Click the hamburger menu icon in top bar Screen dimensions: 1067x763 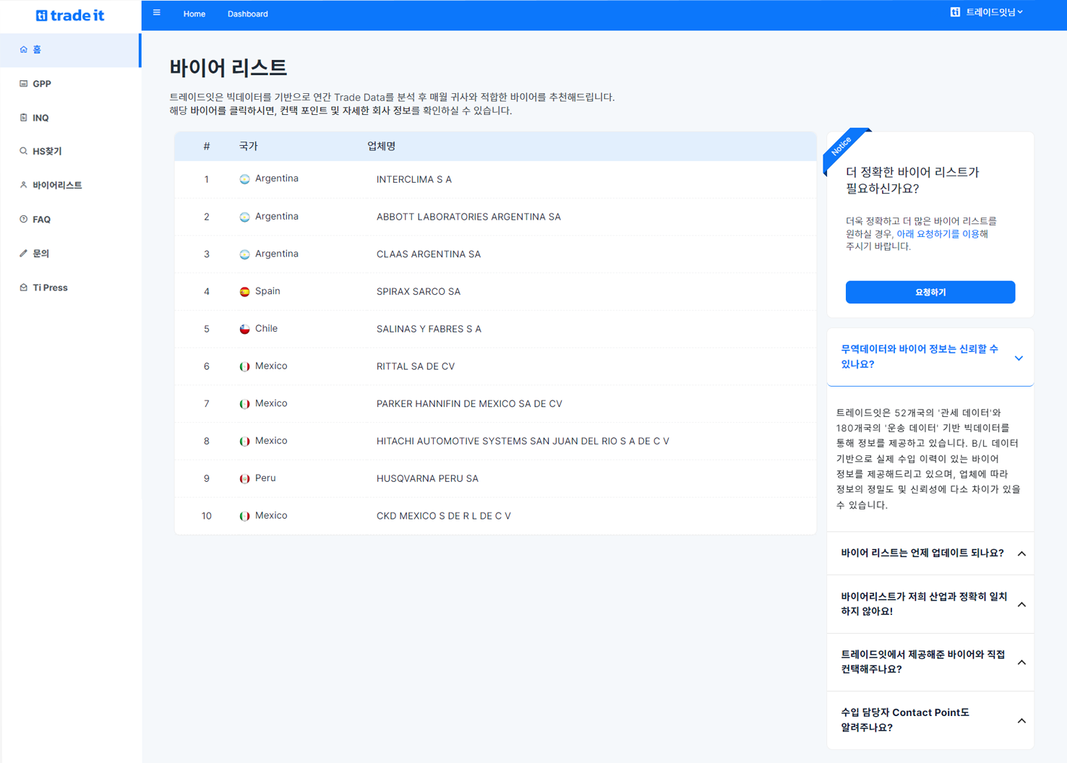pyautogui.click(x=156, y=13)
